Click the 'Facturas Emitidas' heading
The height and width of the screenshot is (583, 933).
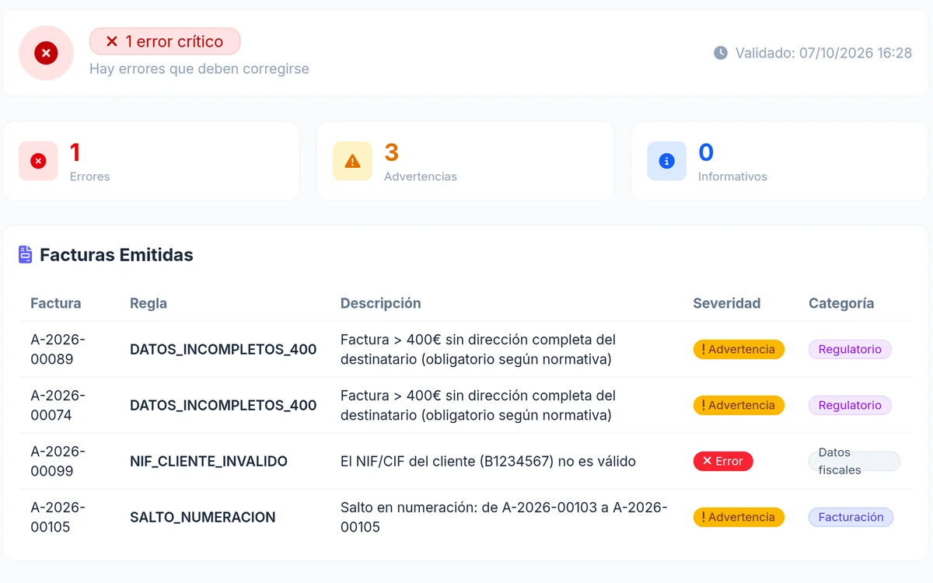117,254
